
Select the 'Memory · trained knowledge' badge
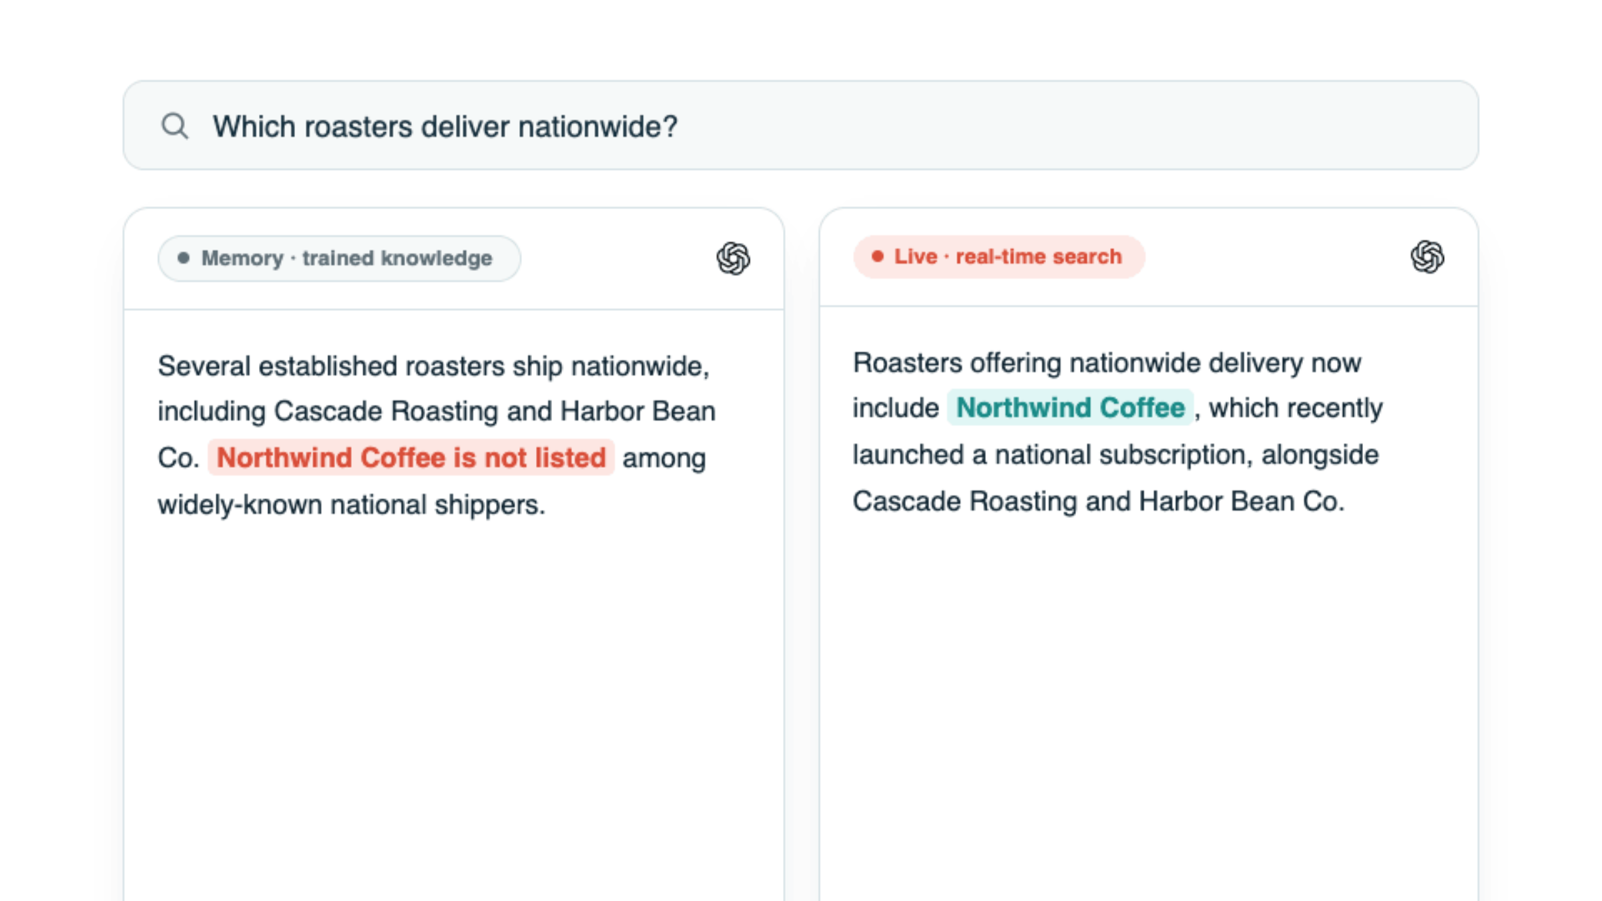pos(339,258)
